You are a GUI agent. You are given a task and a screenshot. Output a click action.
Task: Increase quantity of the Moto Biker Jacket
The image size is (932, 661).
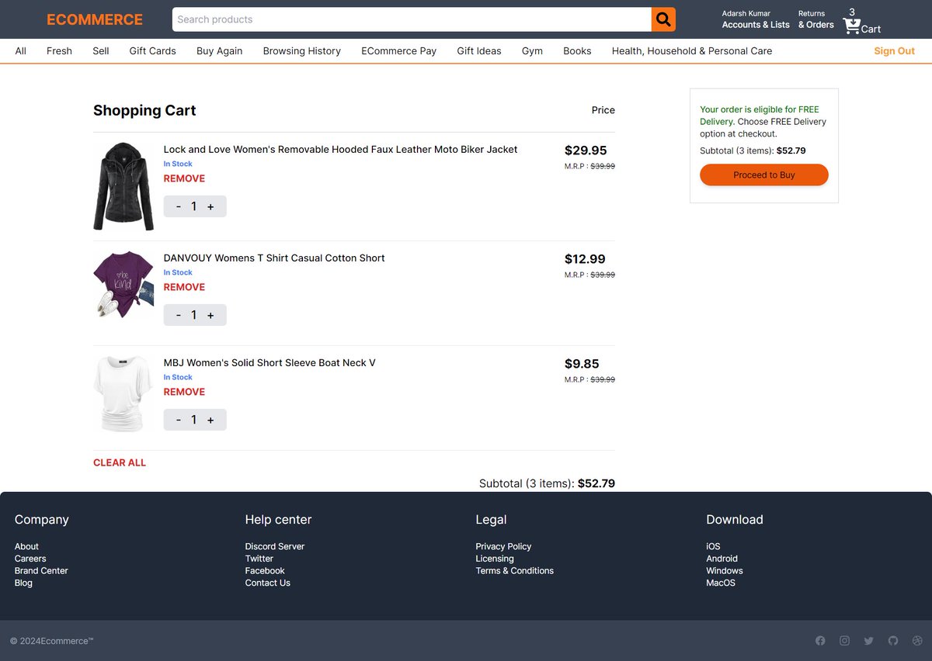[211, 206]
